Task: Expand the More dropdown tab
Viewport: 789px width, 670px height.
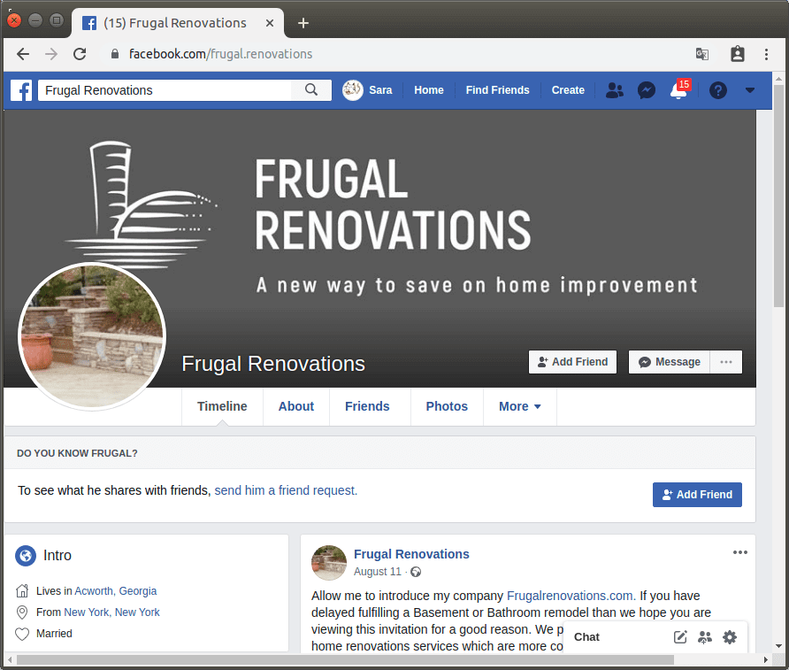Action: pos(520,406)
